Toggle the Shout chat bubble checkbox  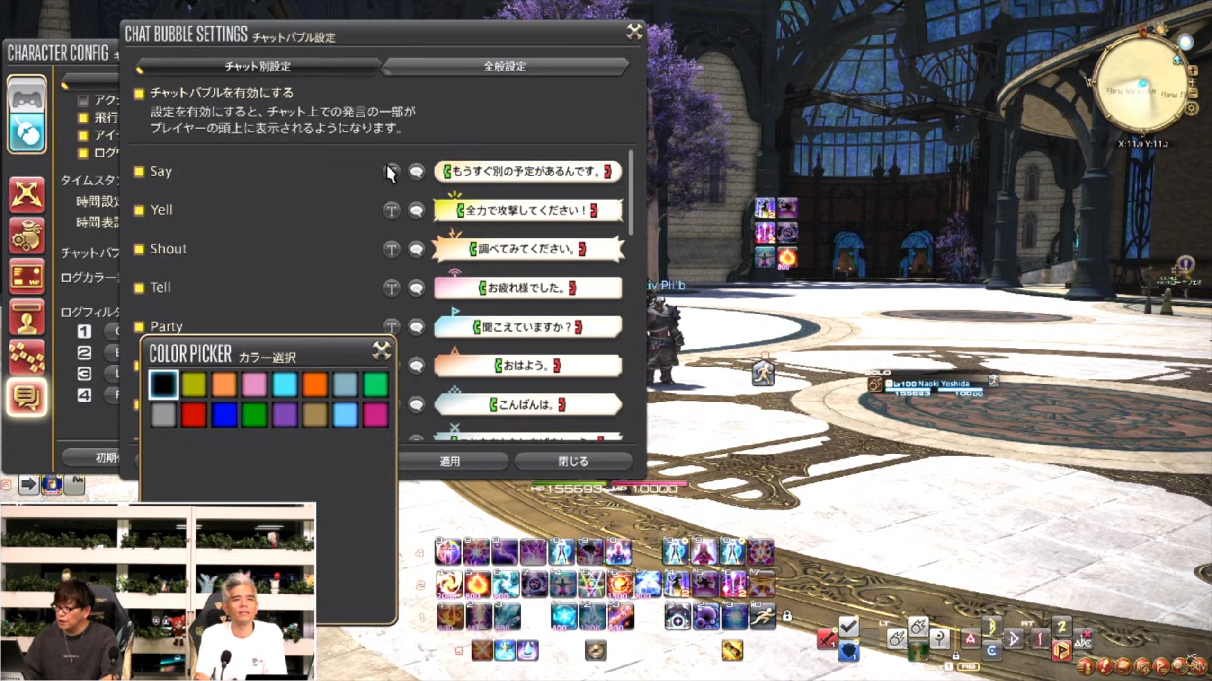pyautogui.click(x=139, y=249)
